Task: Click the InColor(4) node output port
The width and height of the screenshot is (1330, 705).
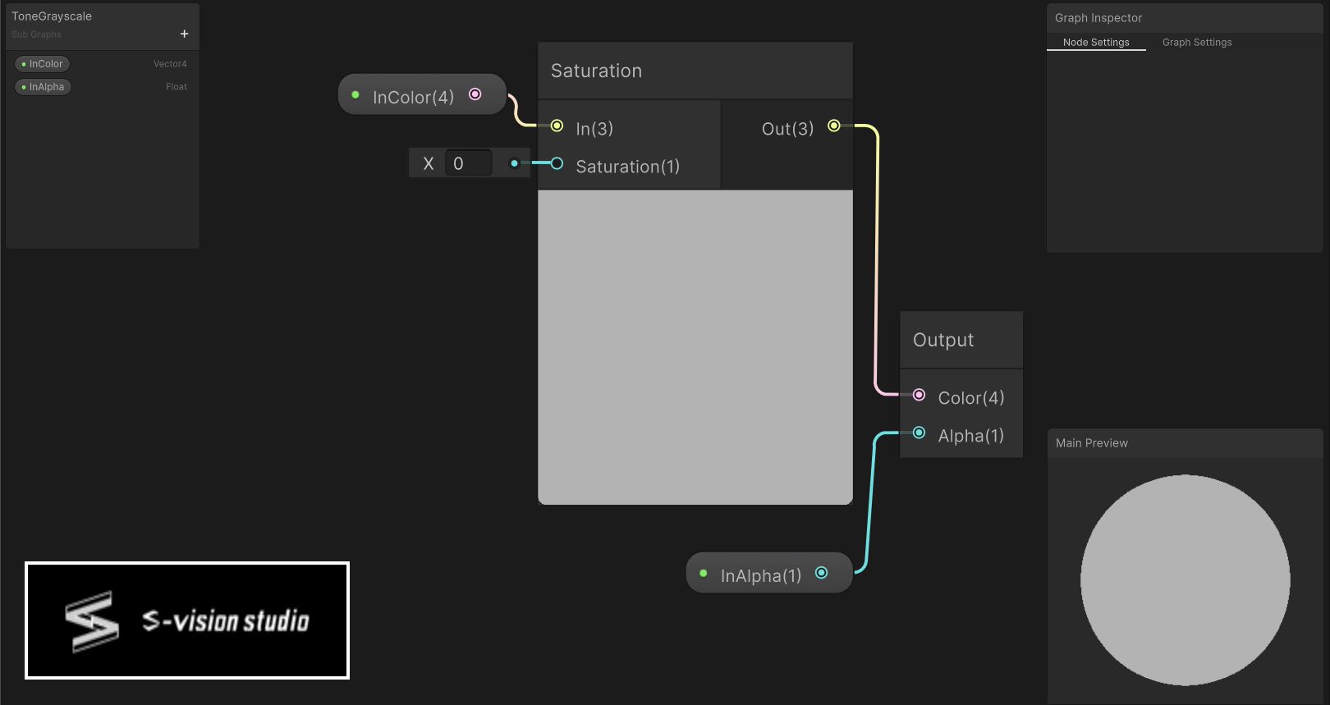Action: point(475,94)
